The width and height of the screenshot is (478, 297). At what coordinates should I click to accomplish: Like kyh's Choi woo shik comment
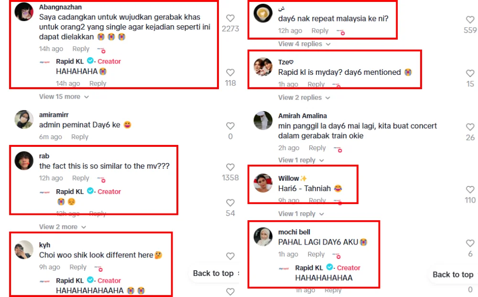tap(230, 256)
